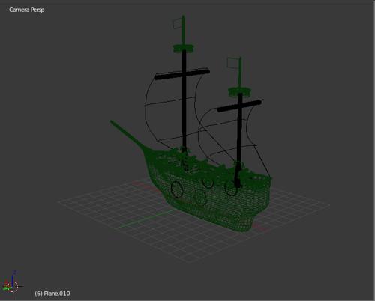Select the green crow's nest on taller mast
This screenshot has height=301, width=375.
point(184,48)
